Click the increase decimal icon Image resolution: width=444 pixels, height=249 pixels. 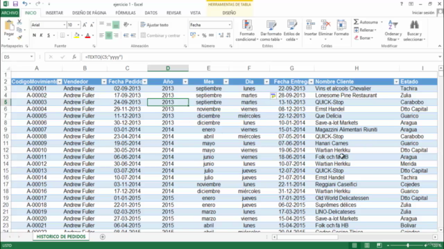coord(221,35)
